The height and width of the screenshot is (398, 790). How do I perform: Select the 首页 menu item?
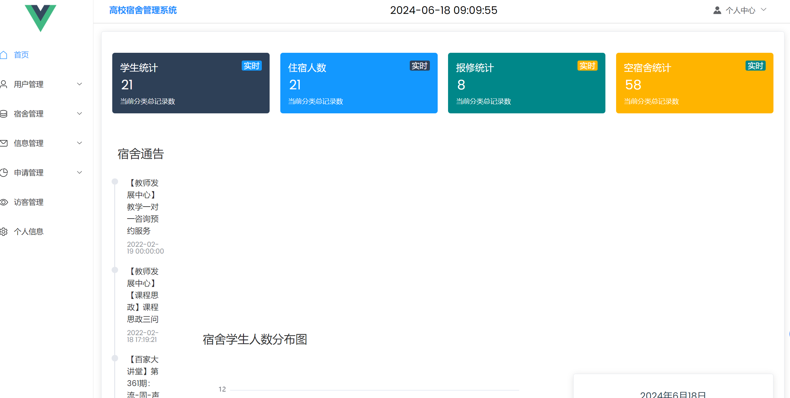tap(21, 54)
